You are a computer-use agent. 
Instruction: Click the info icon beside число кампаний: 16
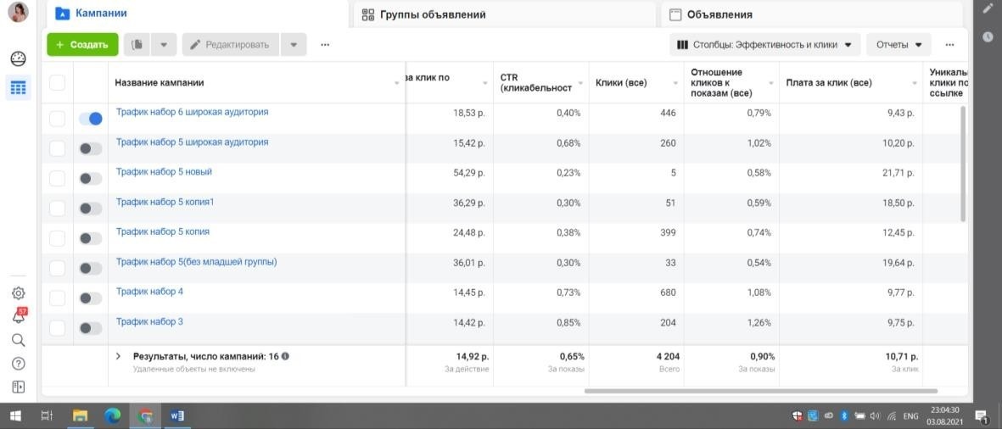[285, 356]
